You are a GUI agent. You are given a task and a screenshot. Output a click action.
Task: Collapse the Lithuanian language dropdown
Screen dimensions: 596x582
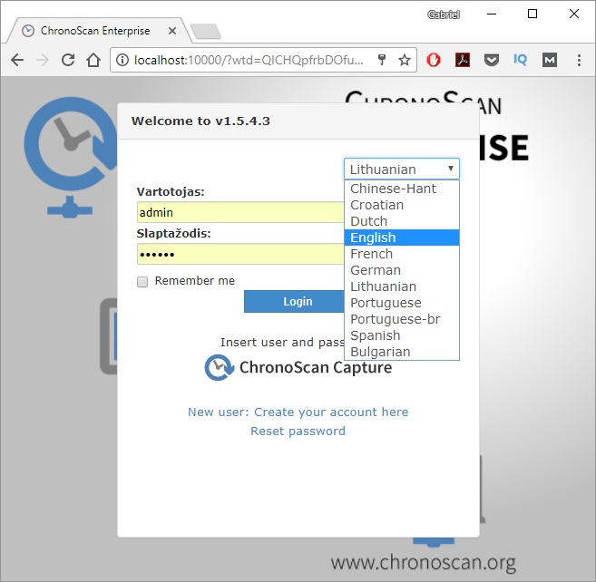(x=402, y=169)
